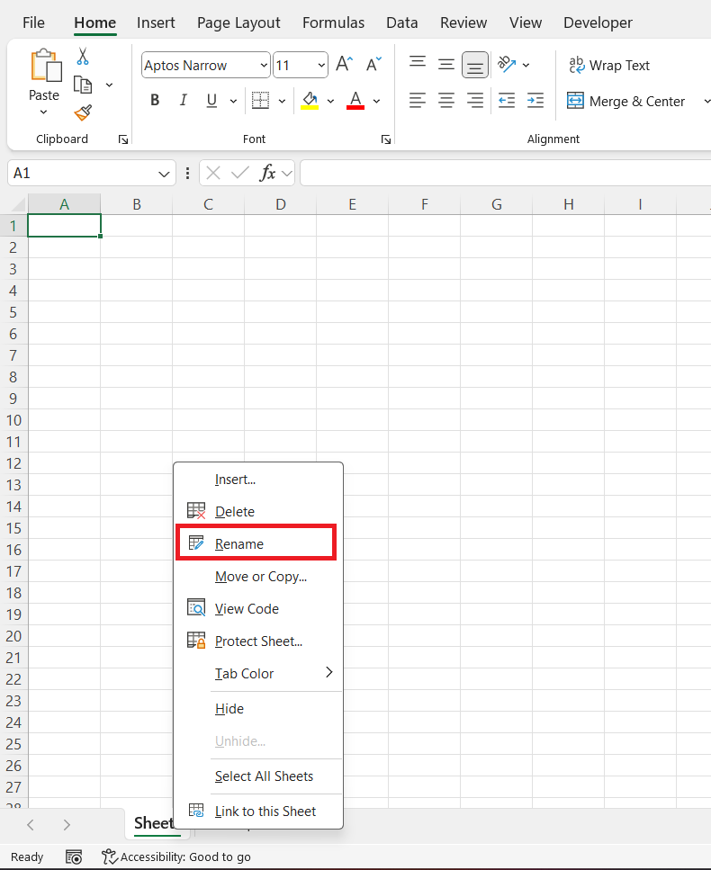Screen dimensions: 711x870
Task: Click the formula bar Enter checkmark
Action: [x=239, y=173]
